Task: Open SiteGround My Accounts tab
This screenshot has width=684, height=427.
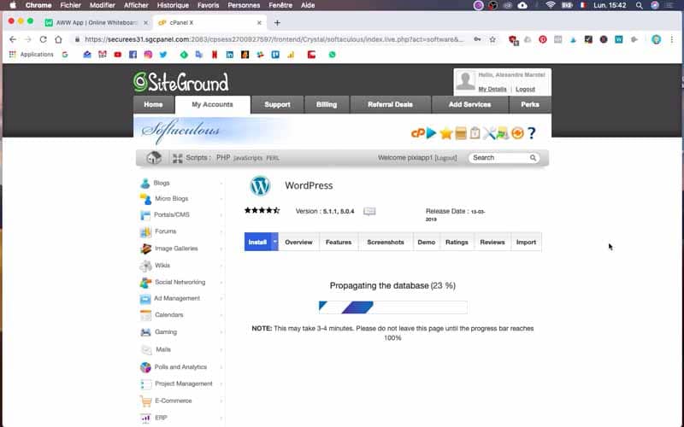Action: 212,104
